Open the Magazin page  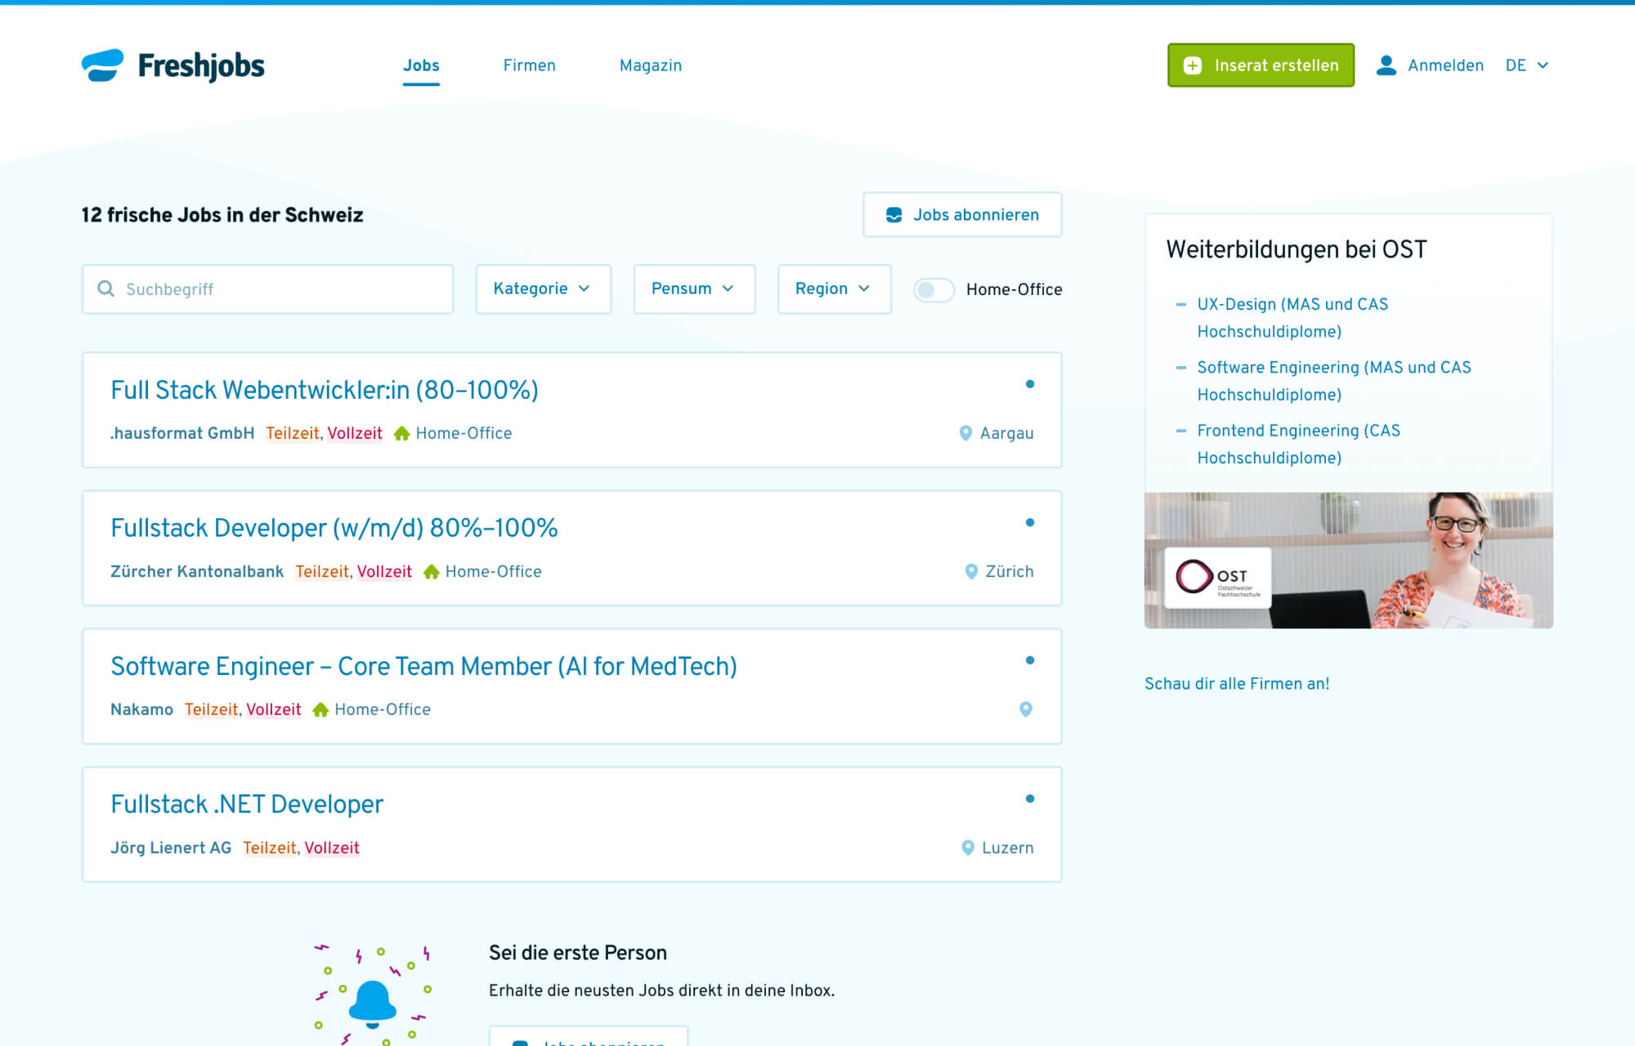[x=650, y=65]
